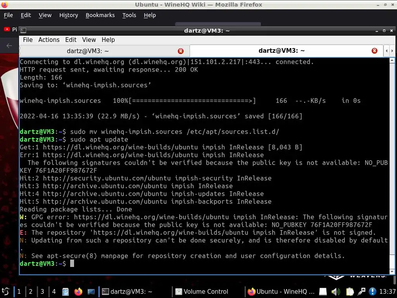This screenshot has width=397, height=298.
Task: Click the tab scroll left arrow
Action: point(387,51)
